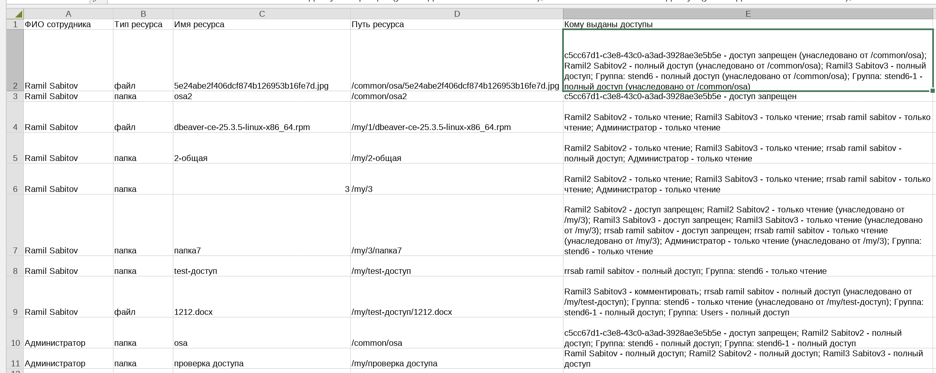Select 'Ramil Sabitov' in row 2
This screenshot has width=936, height=373.
tap(68, 60)
